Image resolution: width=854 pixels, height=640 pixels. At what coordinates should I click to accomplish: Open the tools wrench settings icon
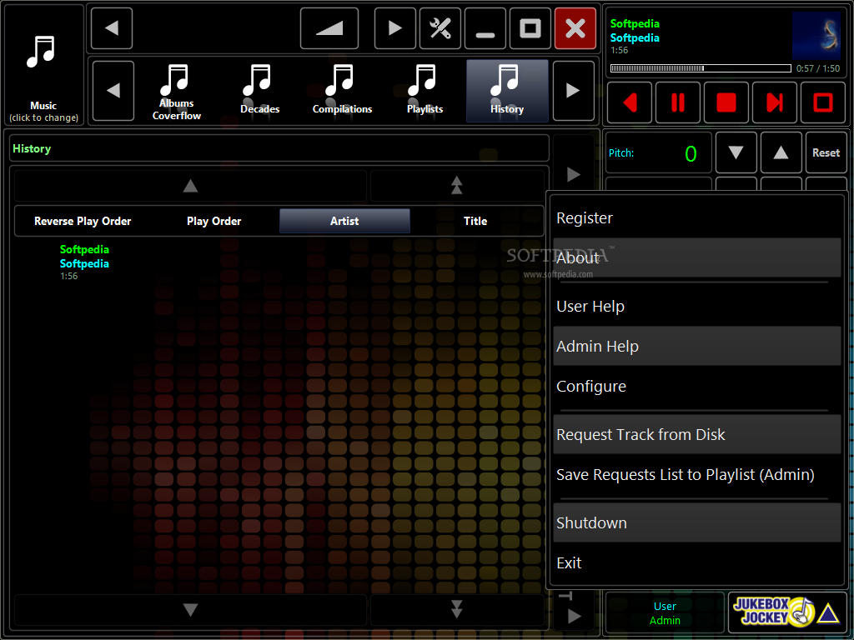440,28
